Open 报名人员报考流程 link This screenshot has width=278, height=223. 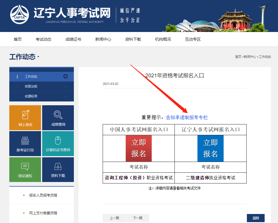pos(43,195)
